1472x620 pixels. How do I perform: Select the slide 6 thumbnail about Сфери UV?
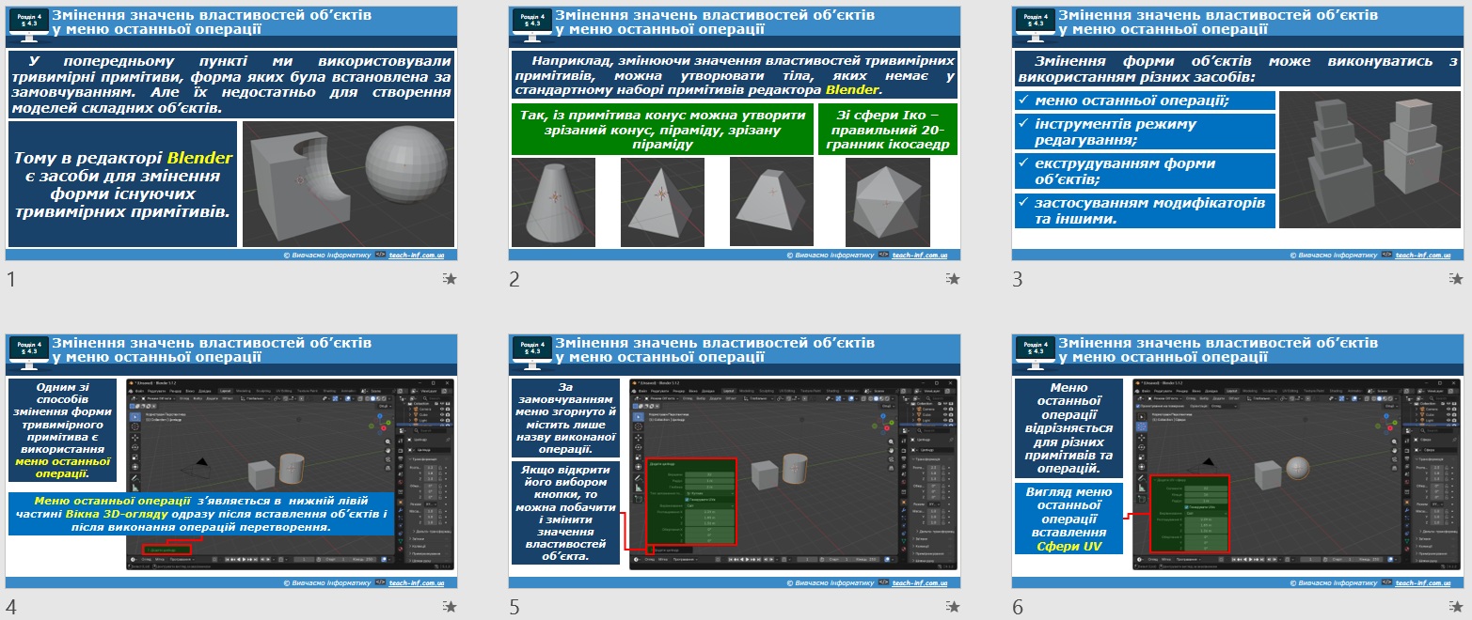pos(1238,461)
